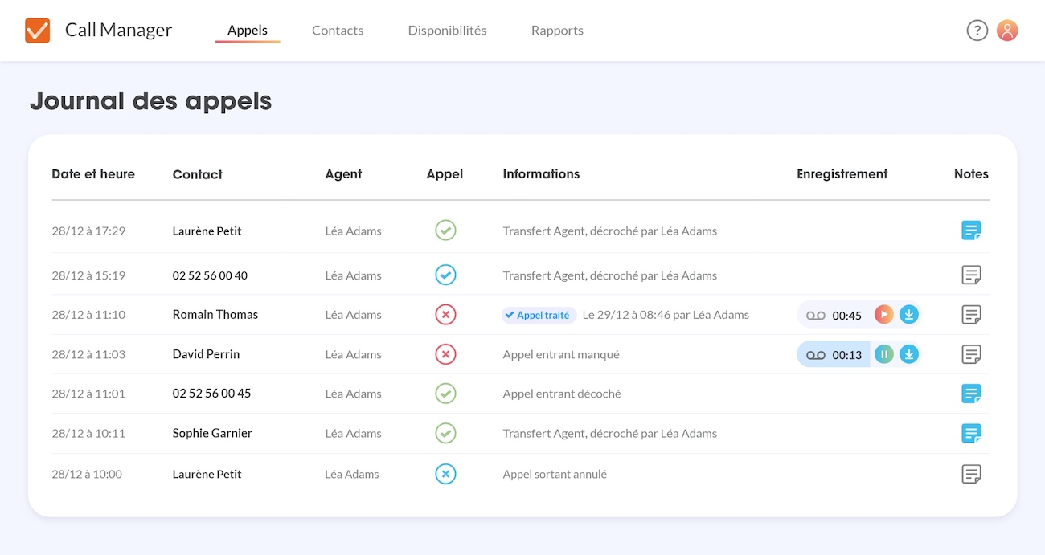Screen dimensions: 1045x555
Task: Pause the David Perrin recording playback
Action: 883,353
